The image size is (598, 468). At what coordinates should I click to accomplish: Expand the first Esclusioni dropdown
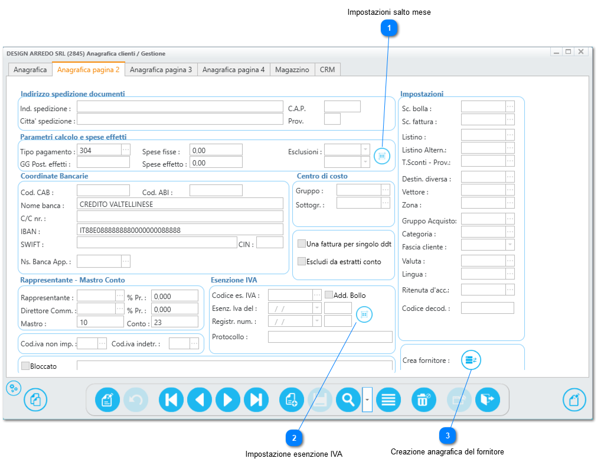(x=365, y=149)
